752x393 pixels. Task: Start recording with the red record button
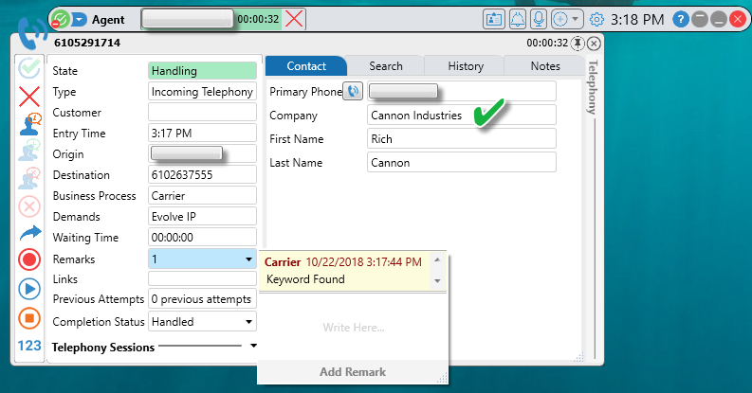[x=29, y=259]
